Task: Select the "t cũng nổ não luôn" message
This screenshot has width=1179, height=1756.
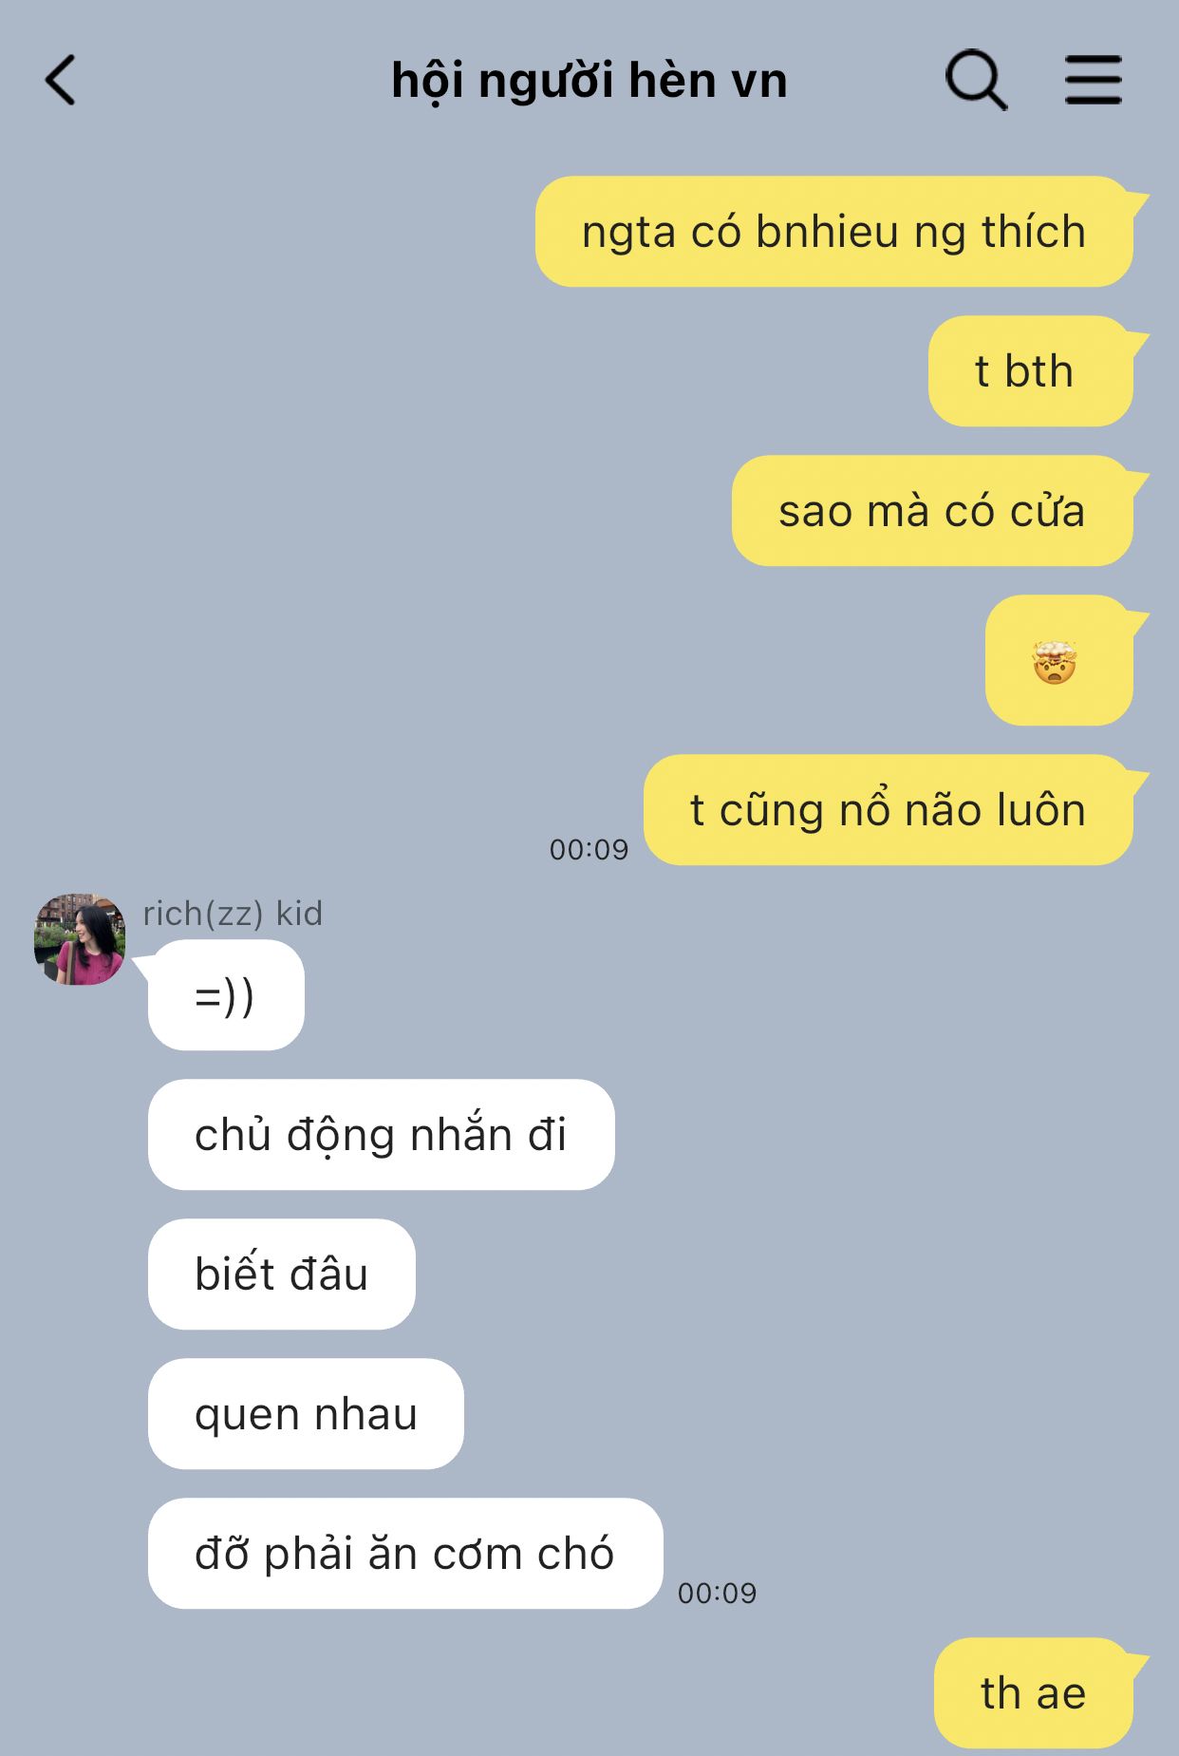Action: 889,810
